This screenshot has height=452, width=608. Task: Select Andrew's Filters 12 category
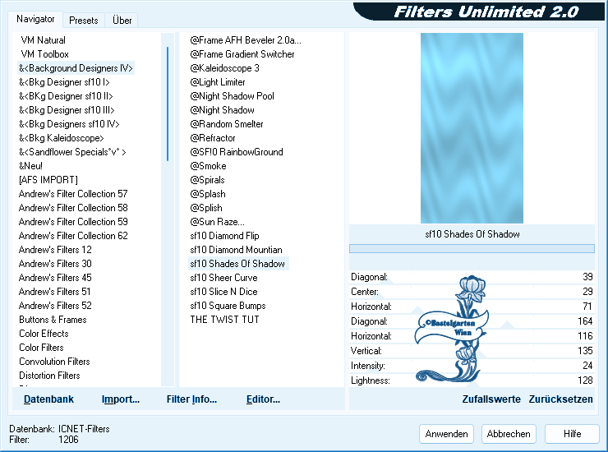55,250
